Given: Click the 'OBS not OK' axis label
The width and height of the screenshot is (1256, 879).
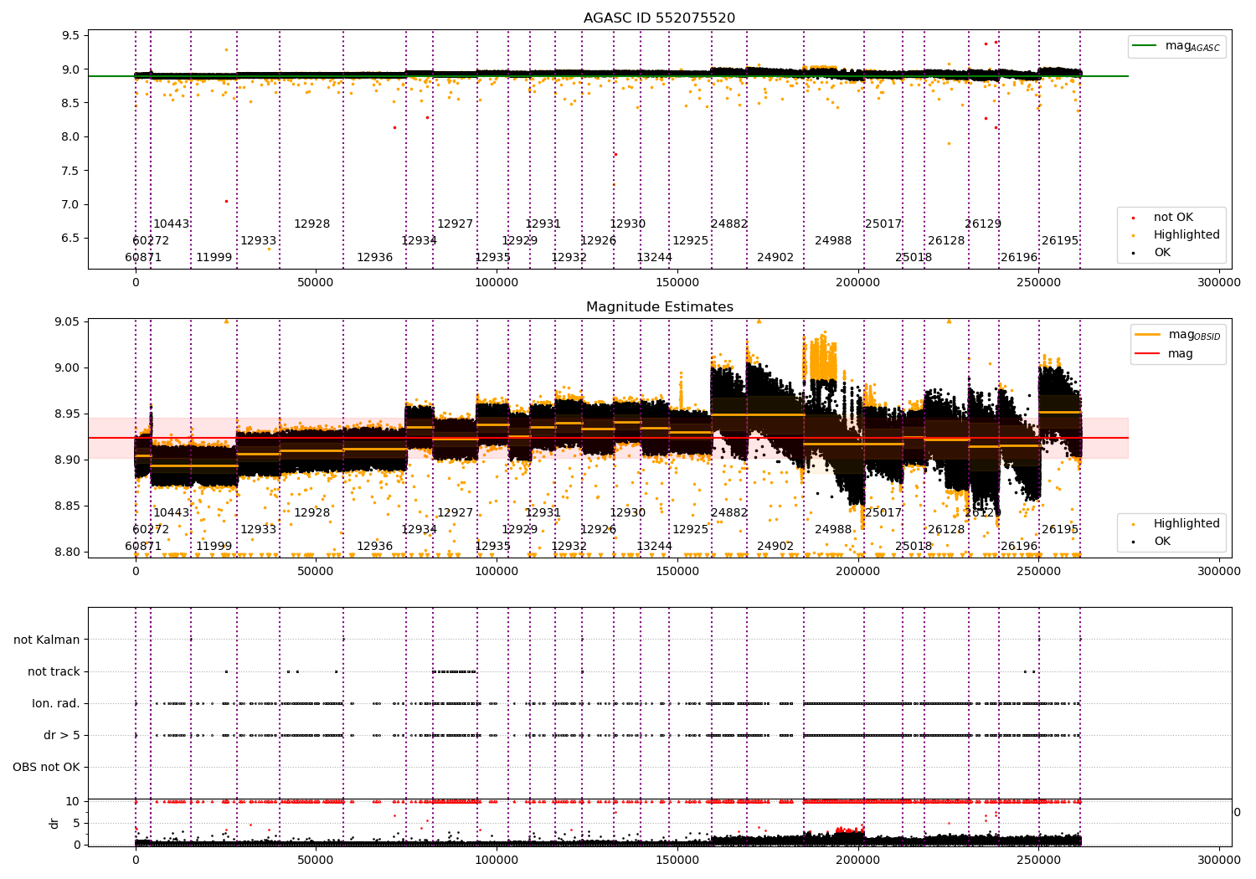Looking at the screenshot, I should click(46, 767).
